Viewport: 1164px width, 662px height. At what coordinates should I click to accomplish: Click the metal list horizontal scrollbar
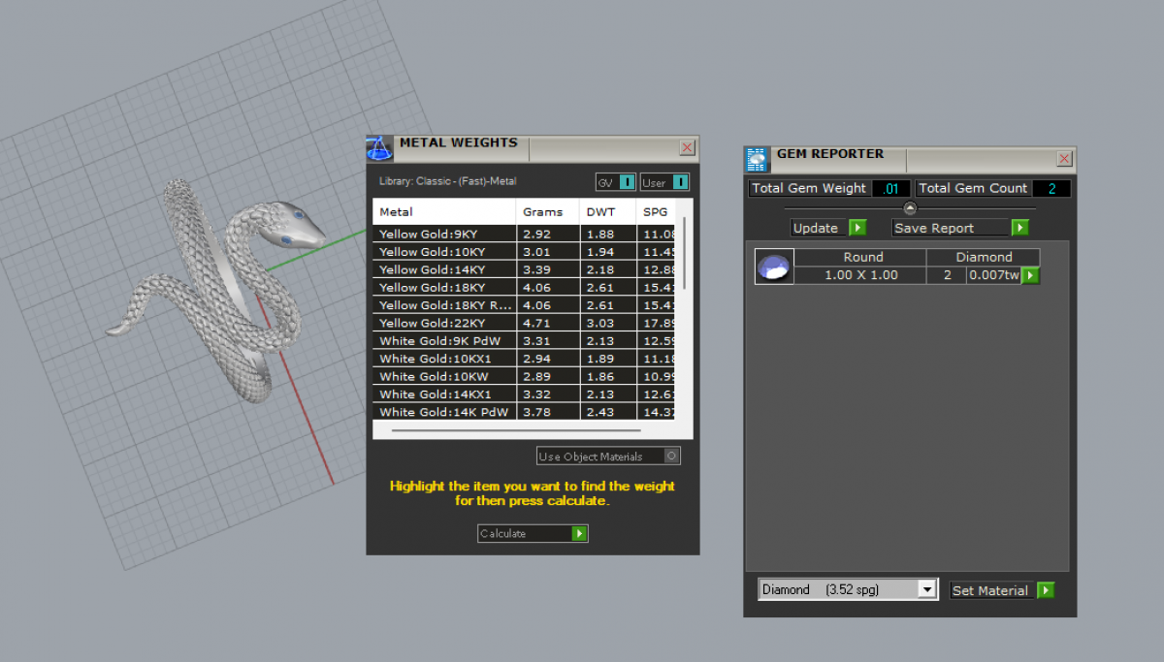pyautogui.click(x=514, y=430)
